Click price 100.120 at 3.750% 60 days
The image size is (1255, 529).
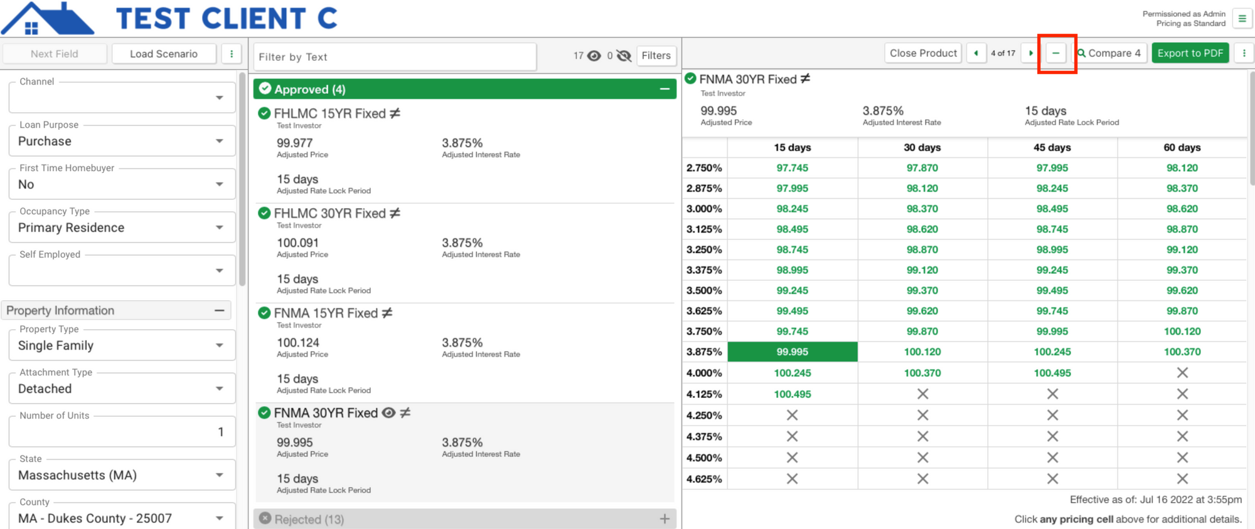click(x=1182, y=331)
